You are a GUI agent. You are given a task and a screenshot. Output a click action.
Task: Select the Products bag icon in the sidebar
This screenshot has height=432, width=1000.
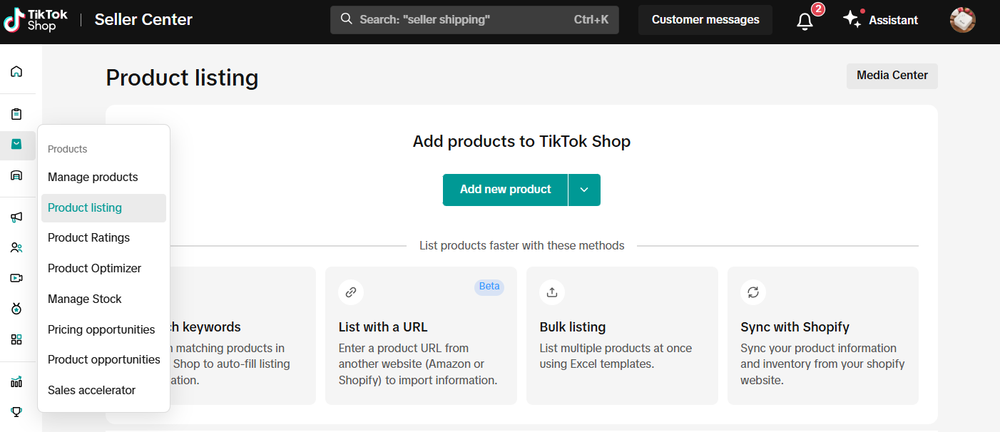(x=16, y=145)
